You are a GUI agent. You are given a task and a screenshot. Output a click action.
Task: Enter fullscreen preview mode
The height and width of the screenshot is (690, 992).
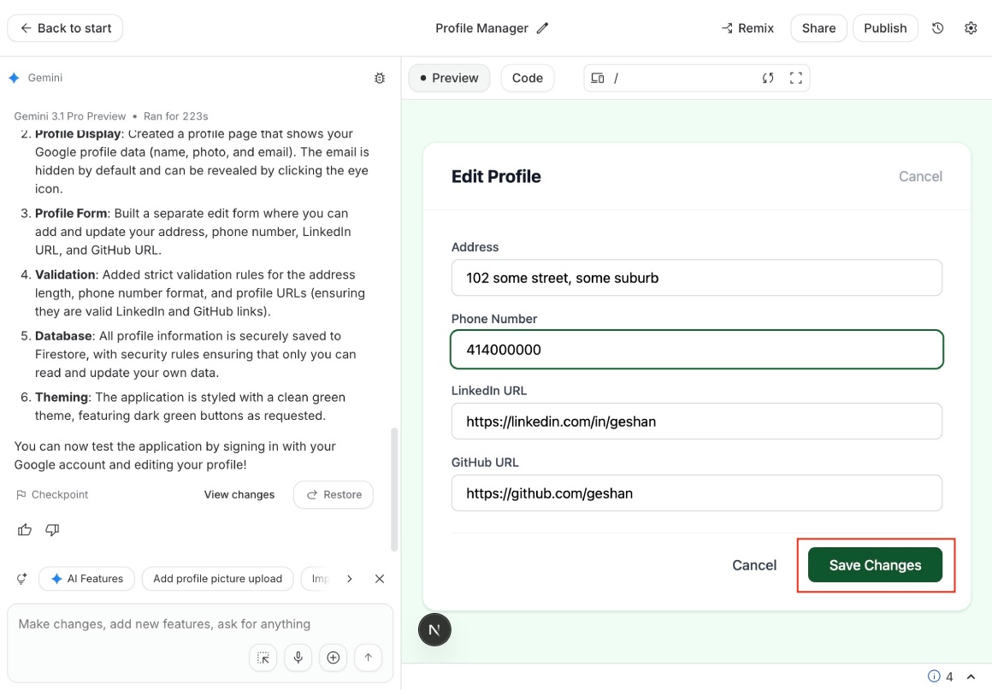[x=795, y=77]
